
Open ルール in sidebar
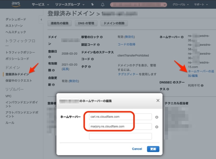[x=10, y=123]
